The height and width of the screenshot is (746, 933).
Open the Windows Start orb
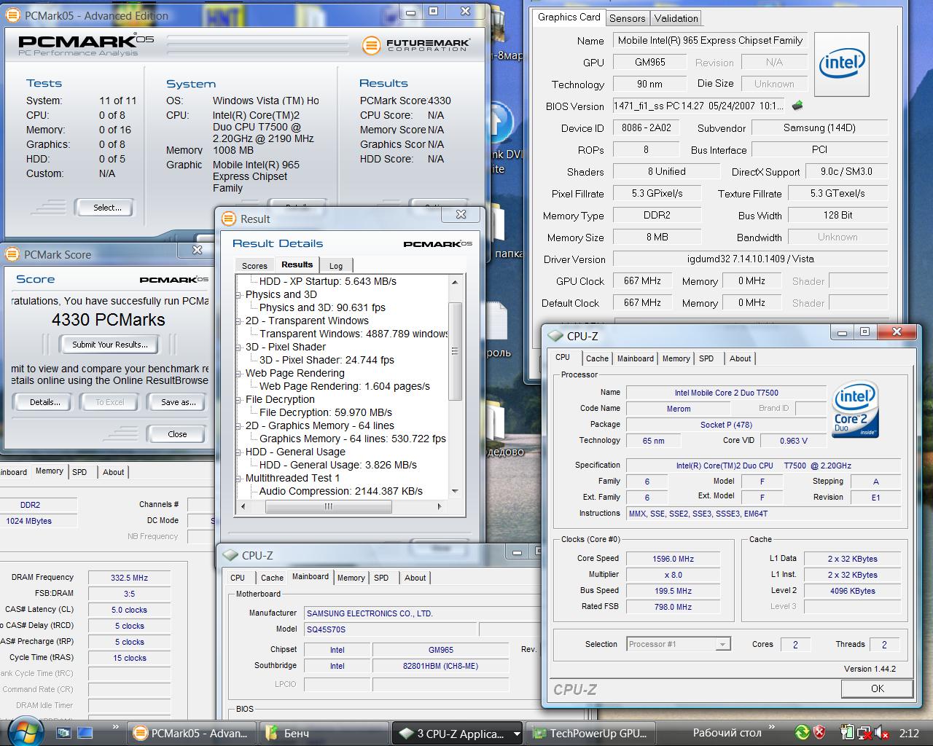point(25,731)
